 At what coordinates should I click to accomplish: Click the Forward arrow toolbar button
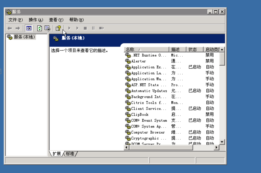point(18,28)
